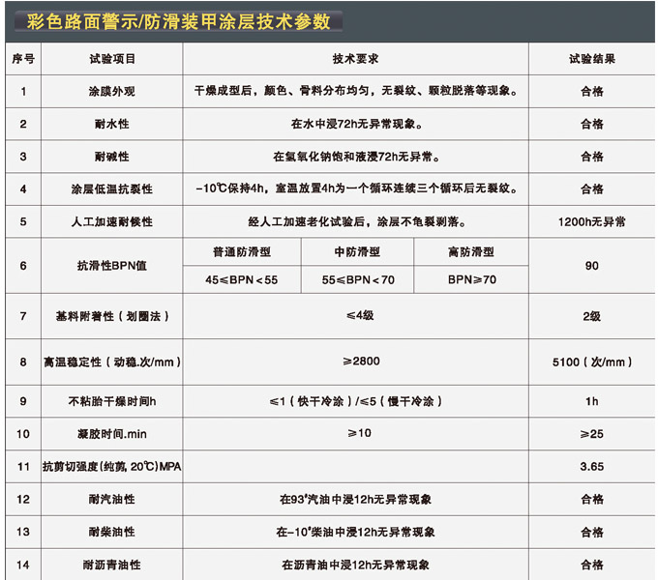
Task: Click the BPN≥70 requirement cell
Action: click(x=471, y=279)
